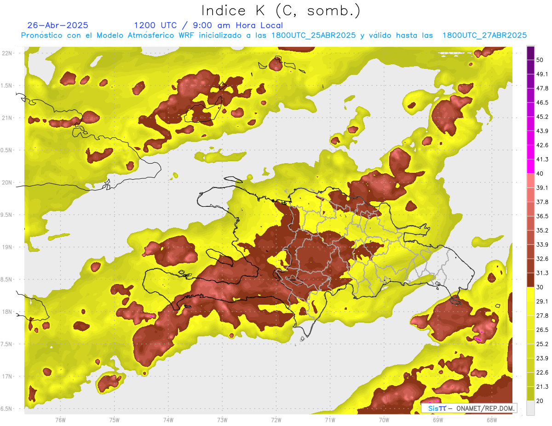Click the '1200 UTC / 9:00 am Hora Local' time label
Viewport: 552px width, 426px height.
pyautogui.click(x=208, y=25)
